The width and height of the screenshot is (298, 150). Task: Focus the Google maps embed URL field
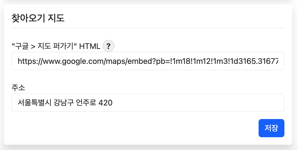148,61
